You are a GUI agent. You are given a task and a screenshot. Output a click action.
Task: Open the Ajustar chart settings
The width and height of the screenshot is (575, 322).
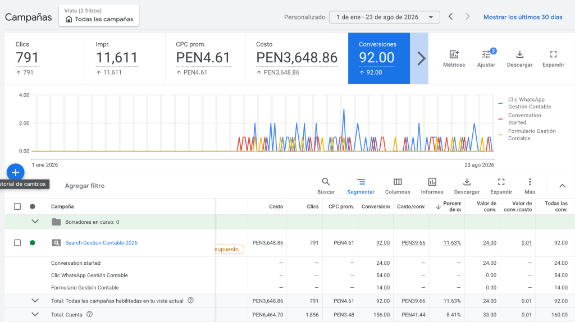pyautogui.click(x=486, y=58)
